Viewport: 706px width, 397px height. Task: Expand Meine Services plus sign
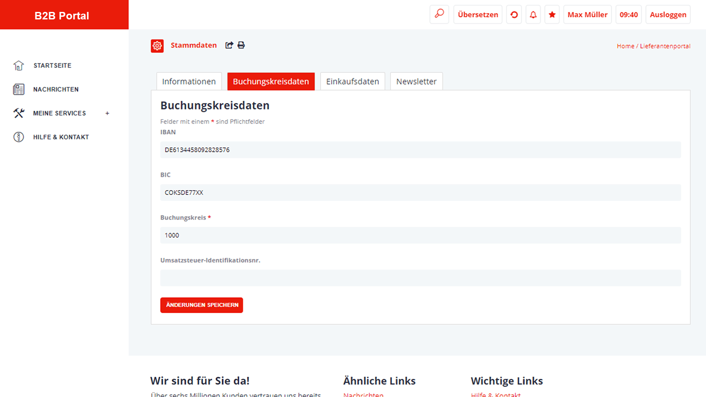[107, 113]
